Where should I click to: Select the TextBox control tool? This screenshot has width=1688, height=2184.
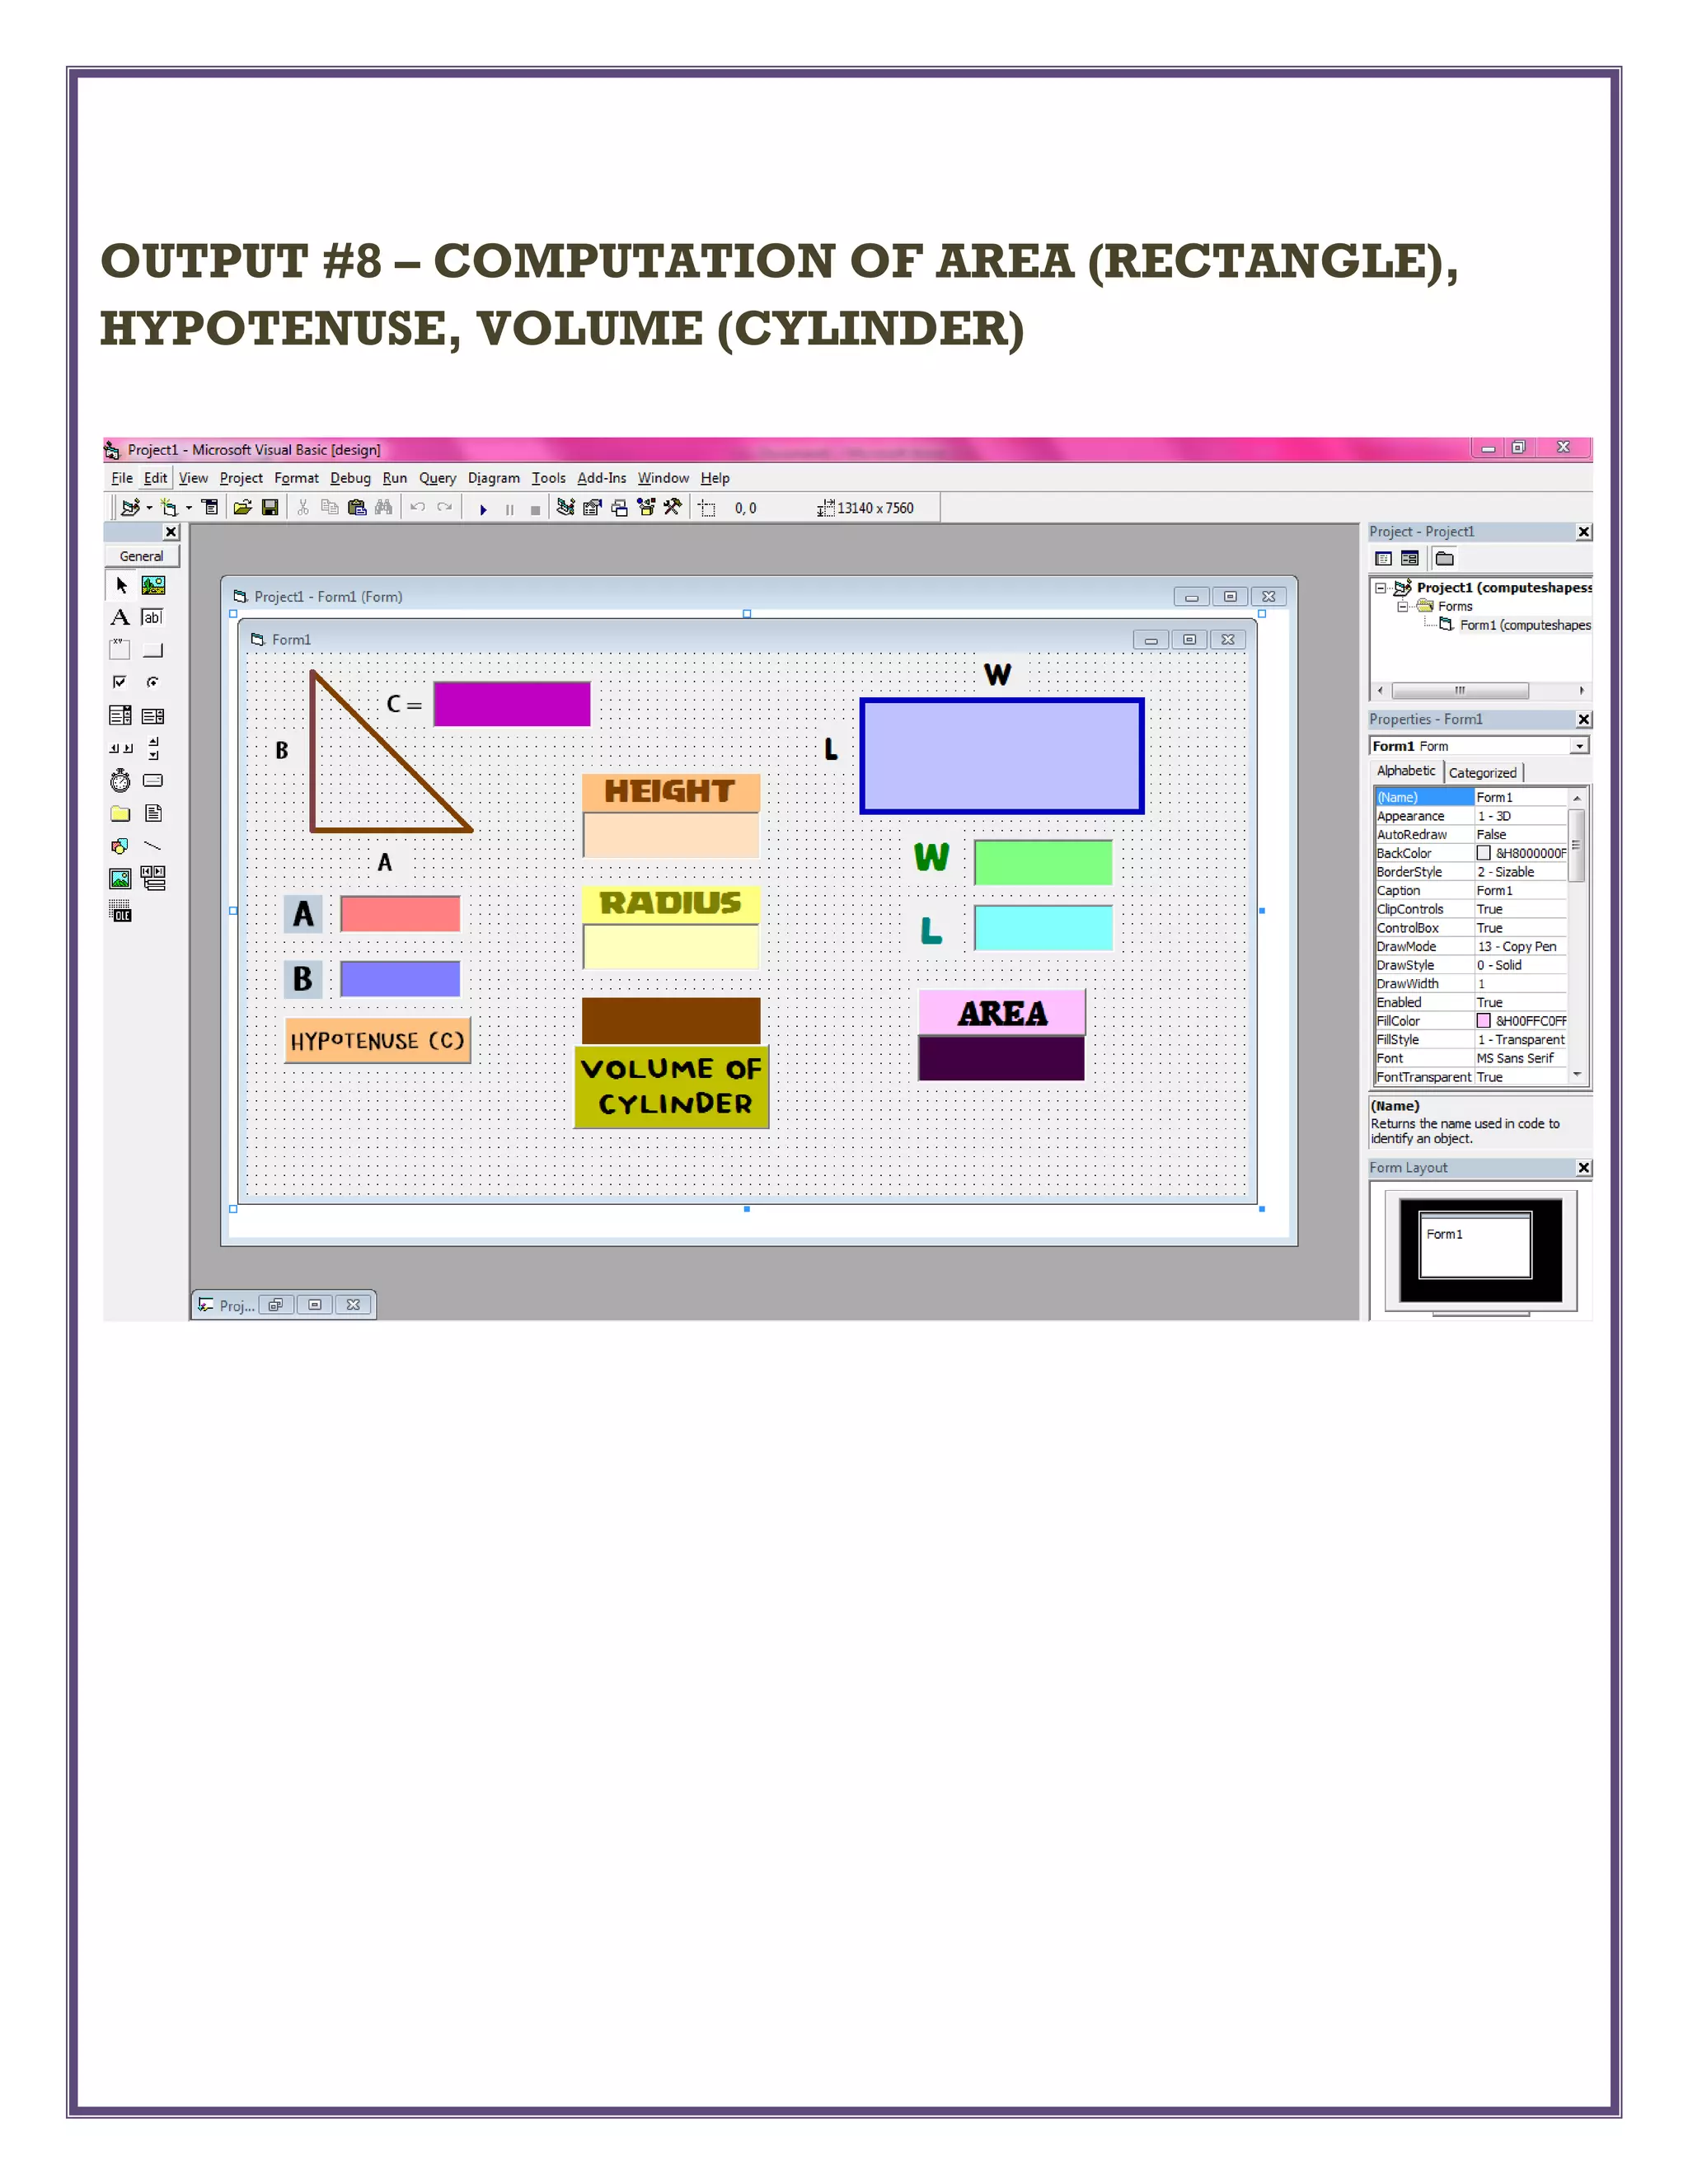(x=153, y=617)
